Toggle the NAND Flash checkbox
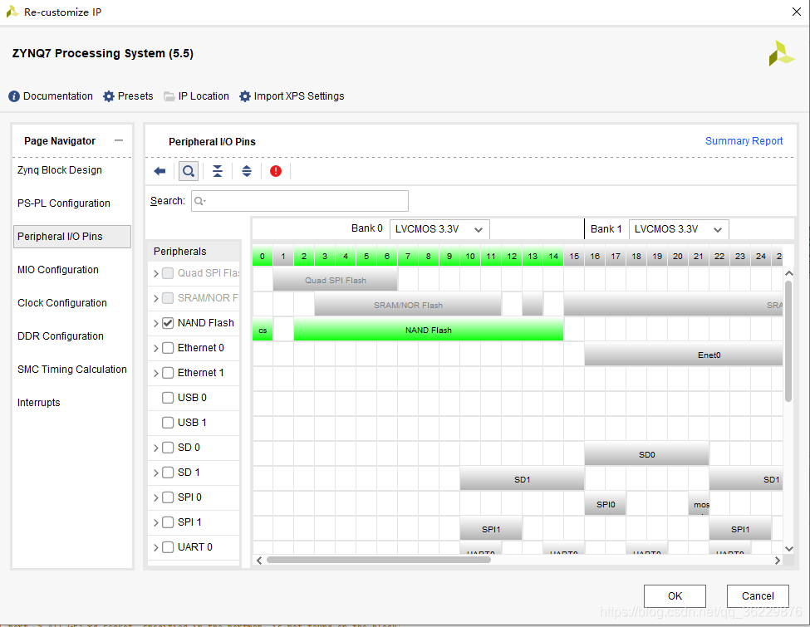The height and width of the screenshot is (627, 810). point(168,323)
